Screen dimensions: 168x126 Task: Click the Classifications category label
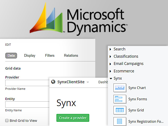click(126, 56)
